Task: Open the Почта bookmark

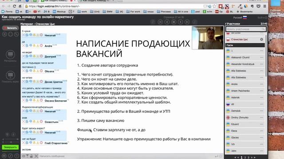Action: (x=7, y=11)
